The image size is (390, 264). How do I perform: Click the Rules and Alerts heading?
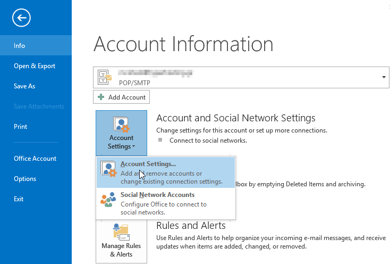[x=191, y=225]
